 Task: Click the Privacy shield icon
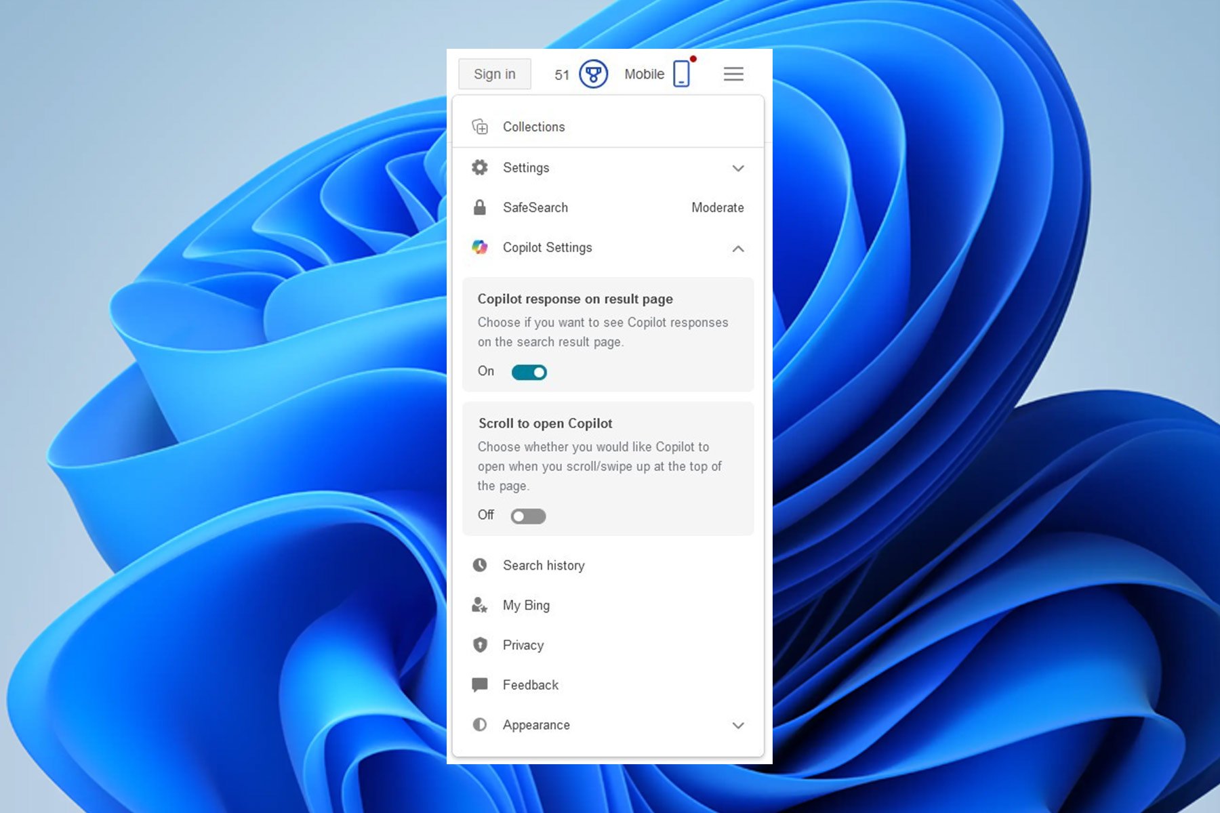(x=480, y=645)
